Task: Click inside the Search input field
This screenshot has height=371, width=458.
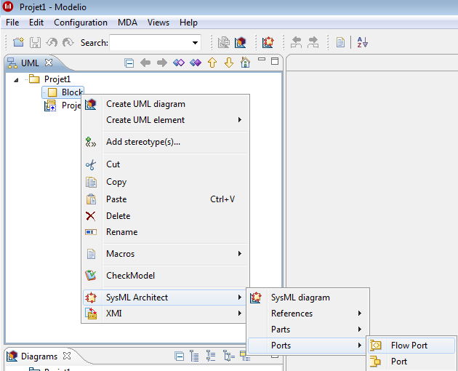Action: (150, 43)
